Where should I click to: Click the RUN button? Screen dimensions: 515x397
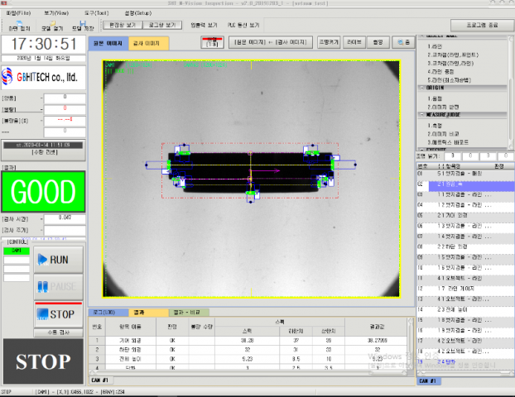pyautogui.click(x=58, y=259)
